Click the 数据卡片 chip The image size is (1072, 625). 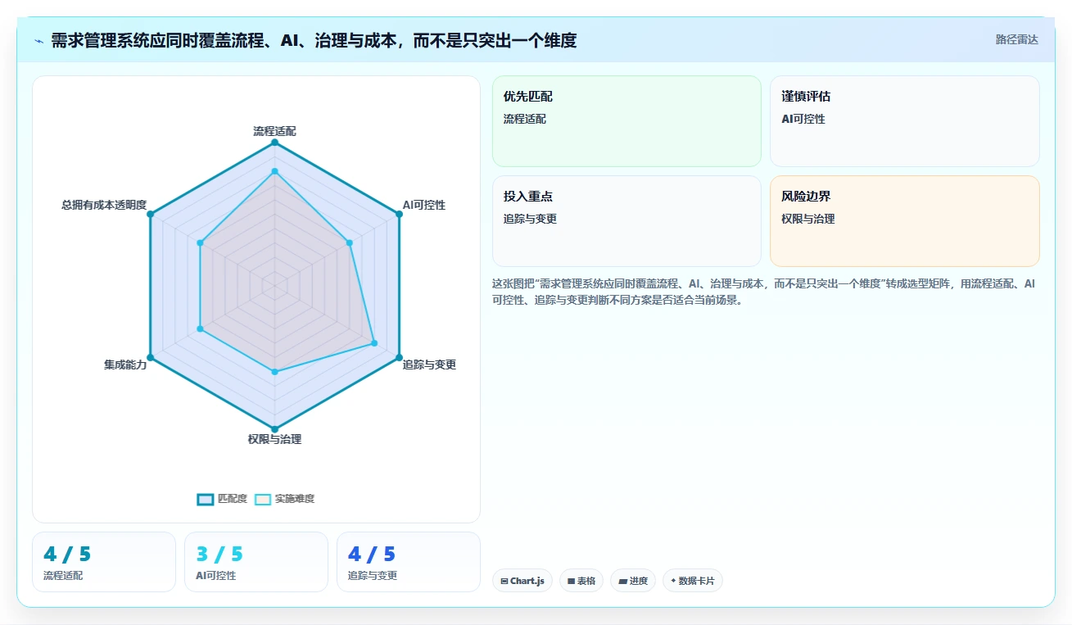[x=693, y=581]
